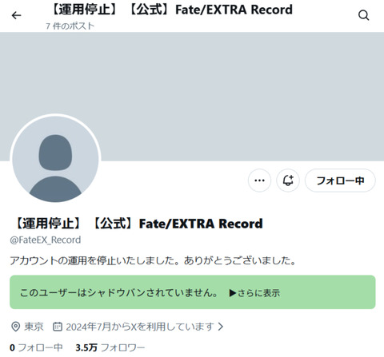Open the default profile avatar image
This screenshot has width=384, height=357.
coord(55,159)
